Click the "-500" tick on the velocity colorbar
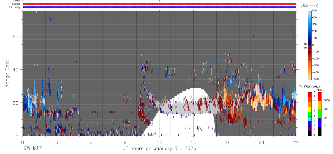Viewport: 333px width, 154px height. [x=316, y=79]
